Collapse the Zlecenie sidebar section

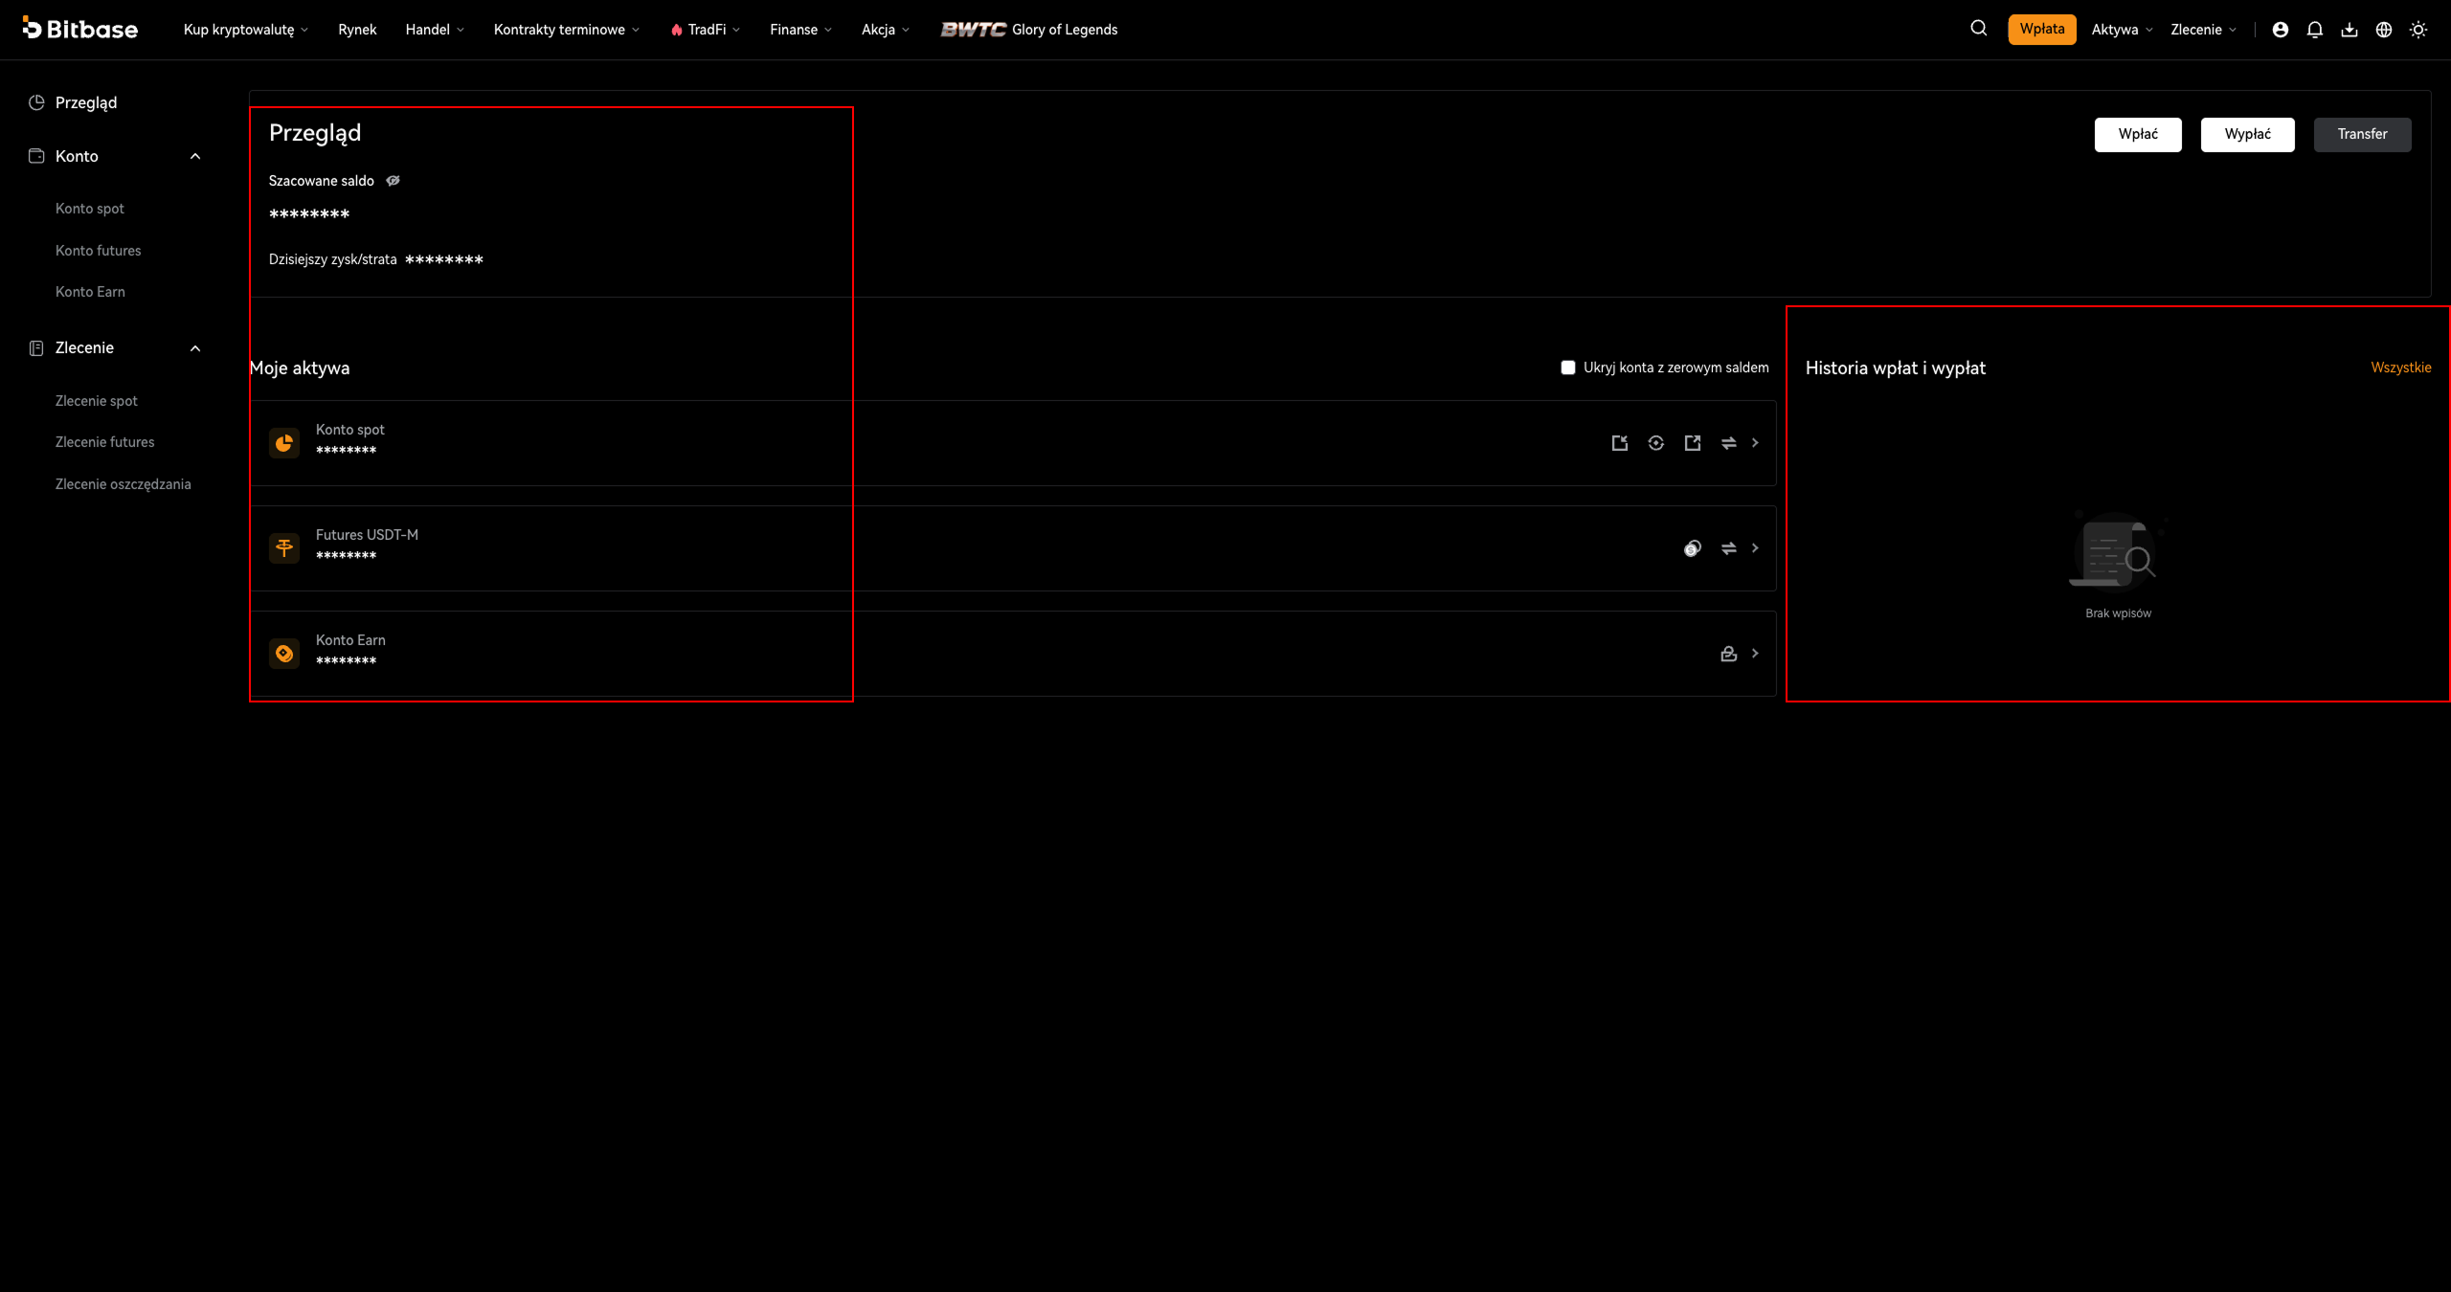pyautogui.click(x=195, y=348)
